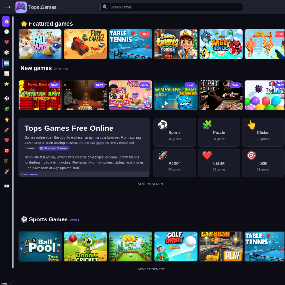The image size is (285, 285).
Task: Open the Time Shooter 3 featured game
Action: [x=265, y=44]
